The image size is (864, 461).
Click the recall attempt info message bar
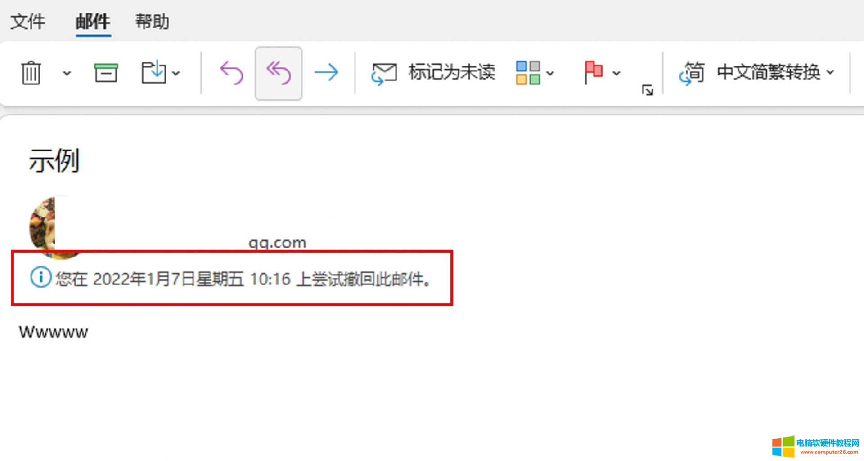231,279
